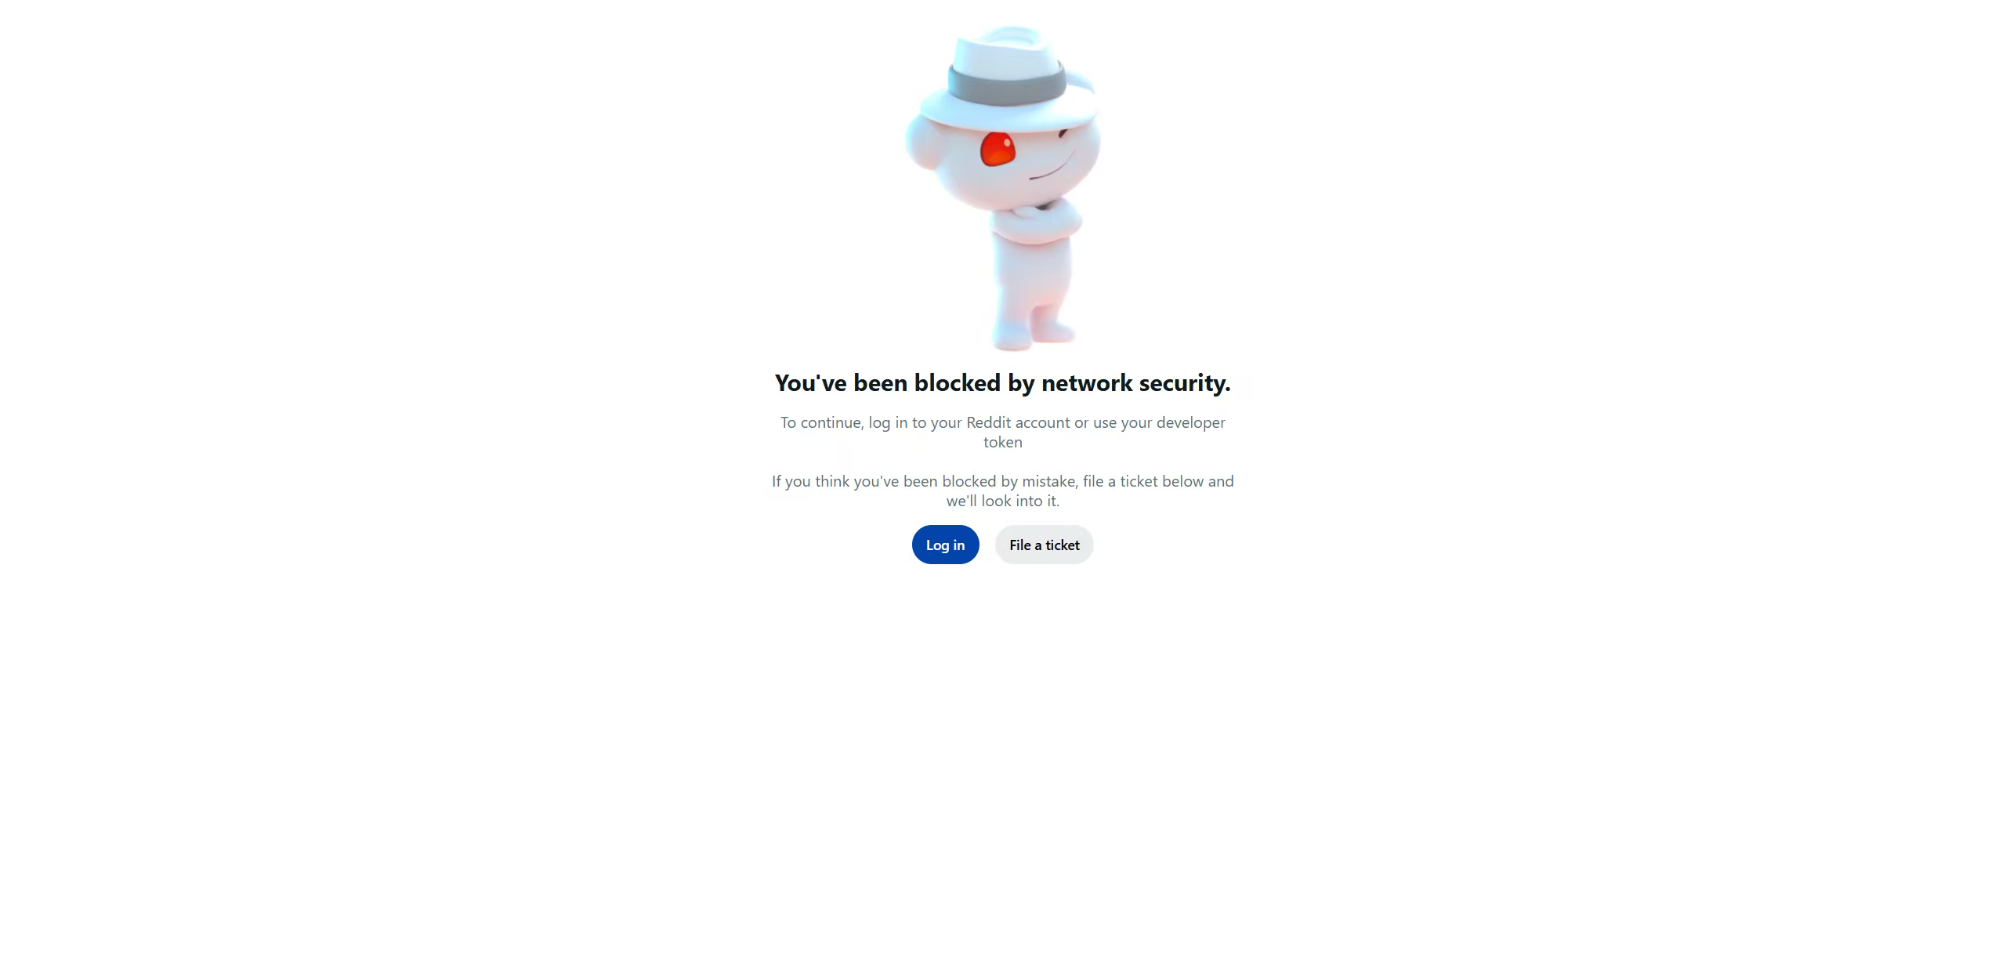Screen dimensions: 2006x963
Task: Click the word "token" on its own line
Action: (x=1003, y=442)
